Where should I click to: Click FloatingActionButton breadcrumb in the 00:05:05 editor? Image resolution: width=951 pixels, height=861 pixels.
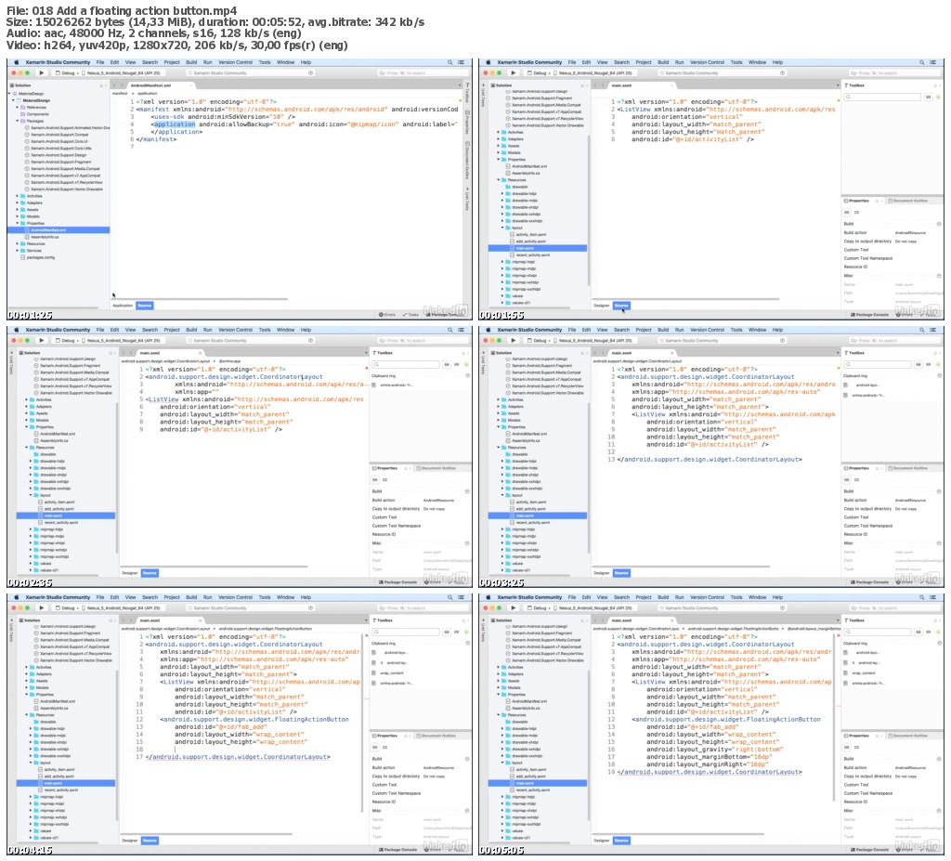point(734,629)
